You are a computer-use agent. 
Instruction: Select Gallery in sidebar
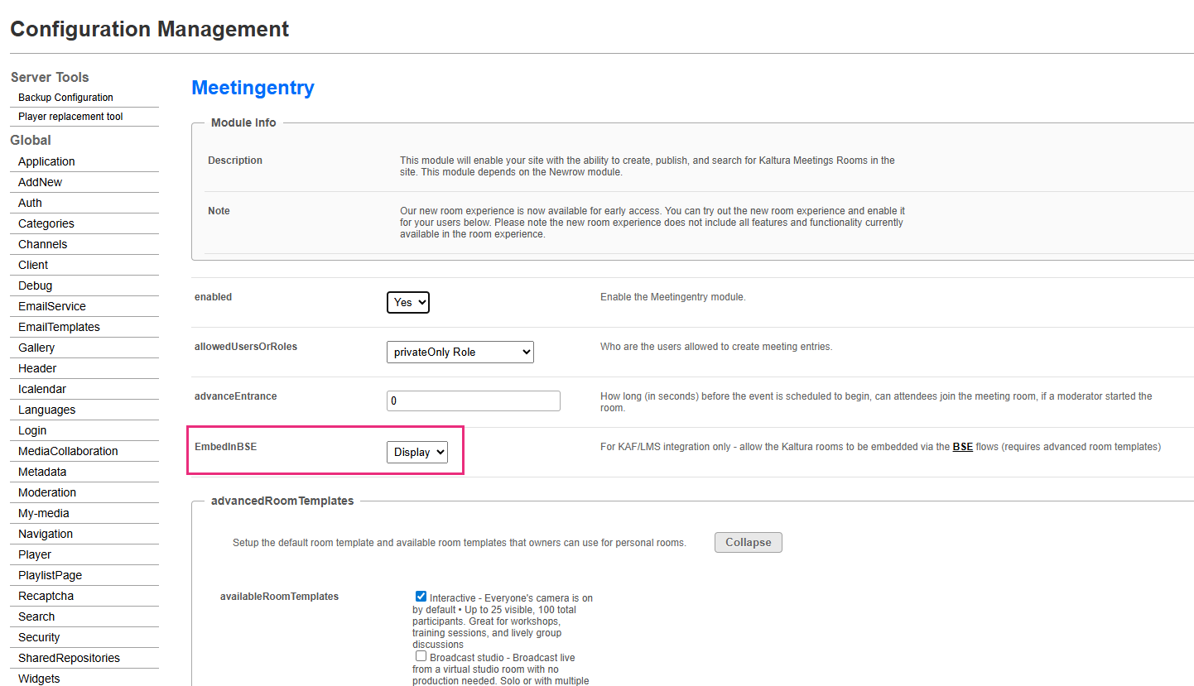point(36,348)
